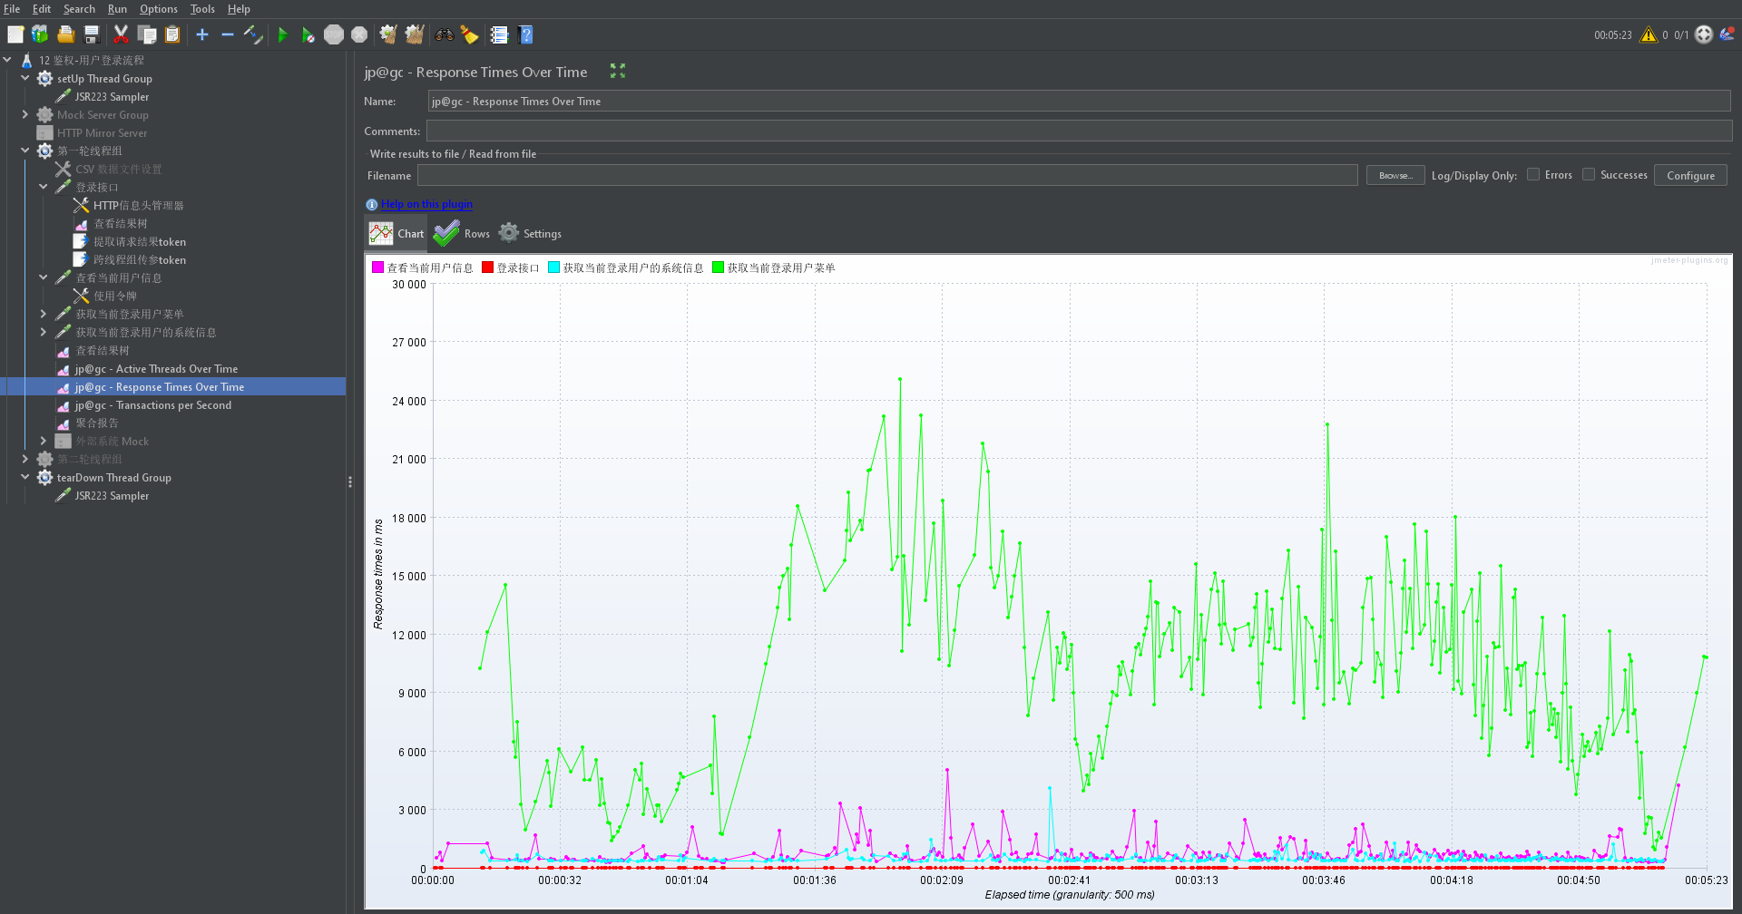The image size is (1742, 914).
Task: Switch to the Settings tab
Action: (x=530, y=233)
